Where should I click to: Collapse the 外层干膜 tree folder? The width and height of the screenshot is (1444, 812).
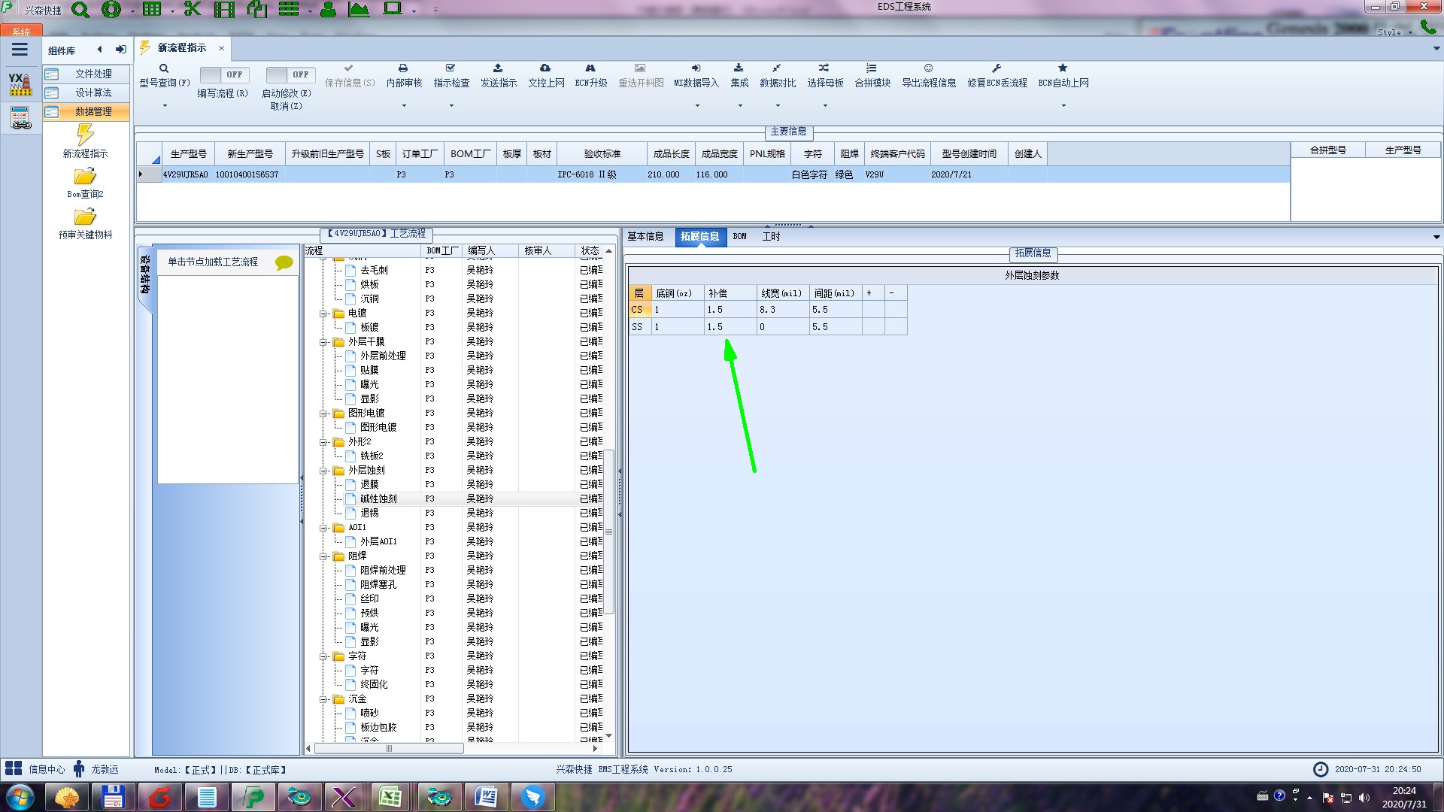tap(323, 342)
